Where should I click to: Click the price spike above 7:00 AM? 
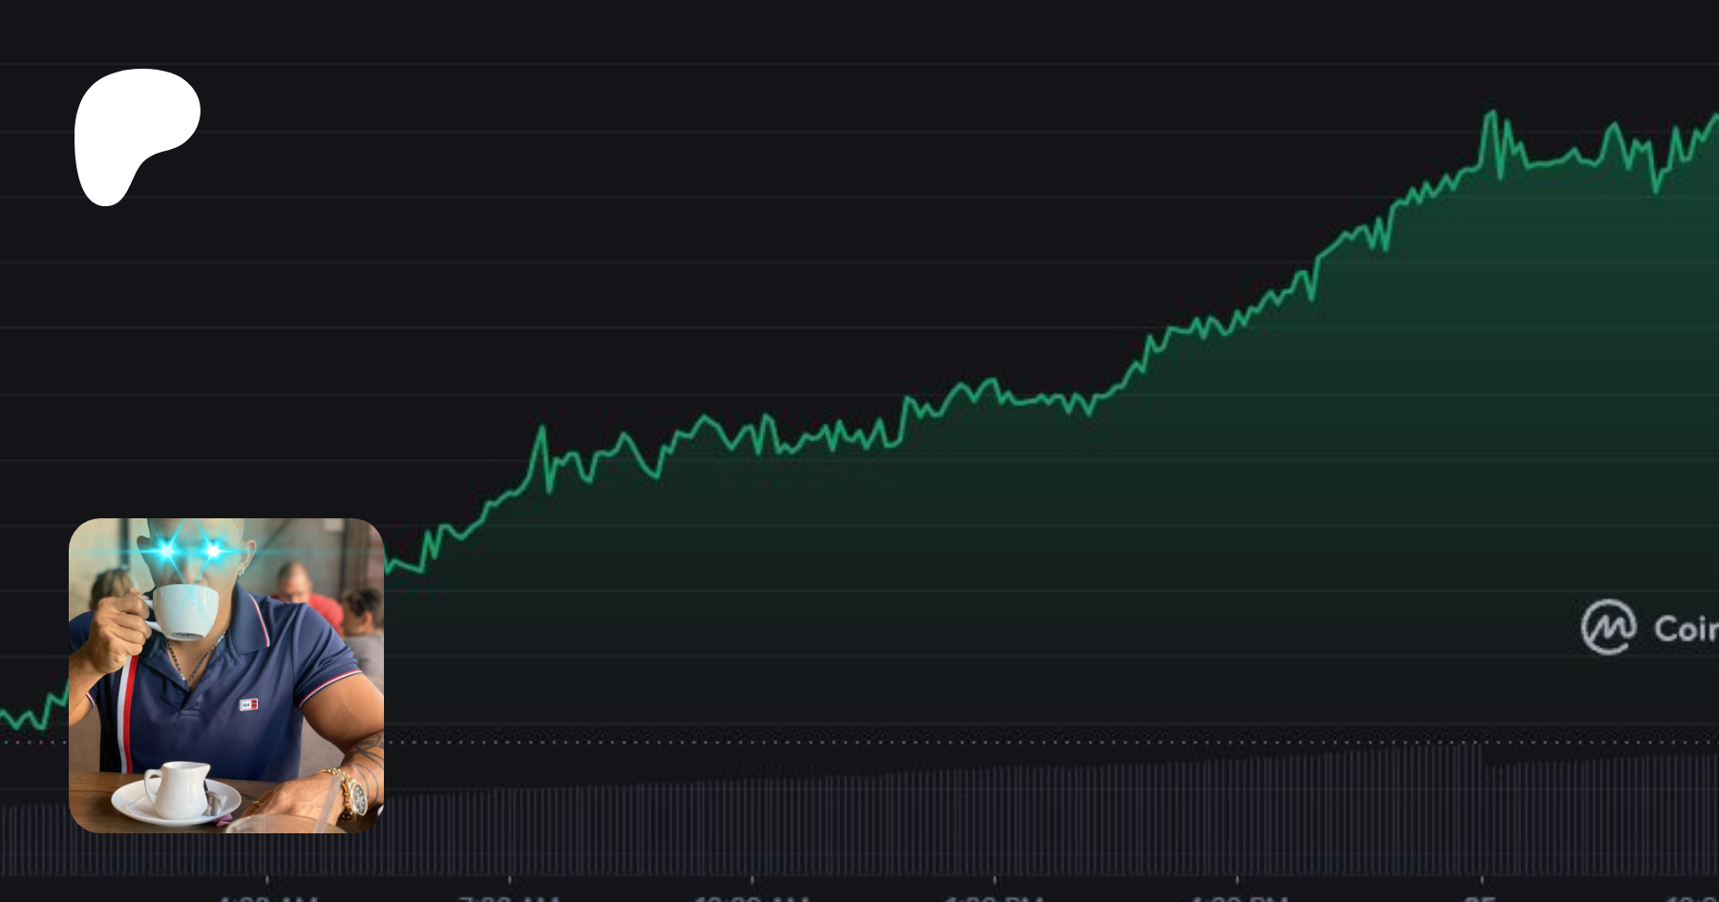[541, 429]
